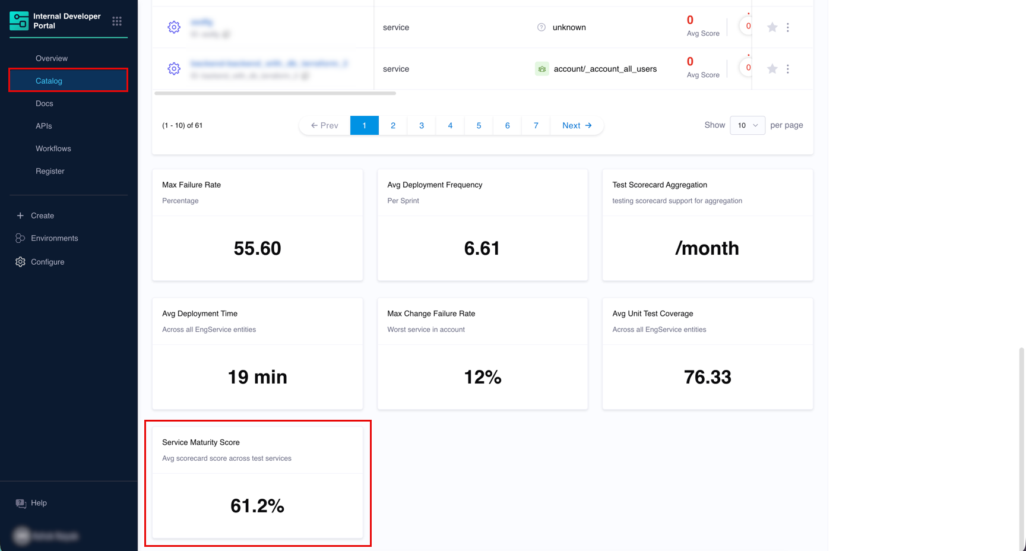Click the Create label in the sidebar

[42, 216]
